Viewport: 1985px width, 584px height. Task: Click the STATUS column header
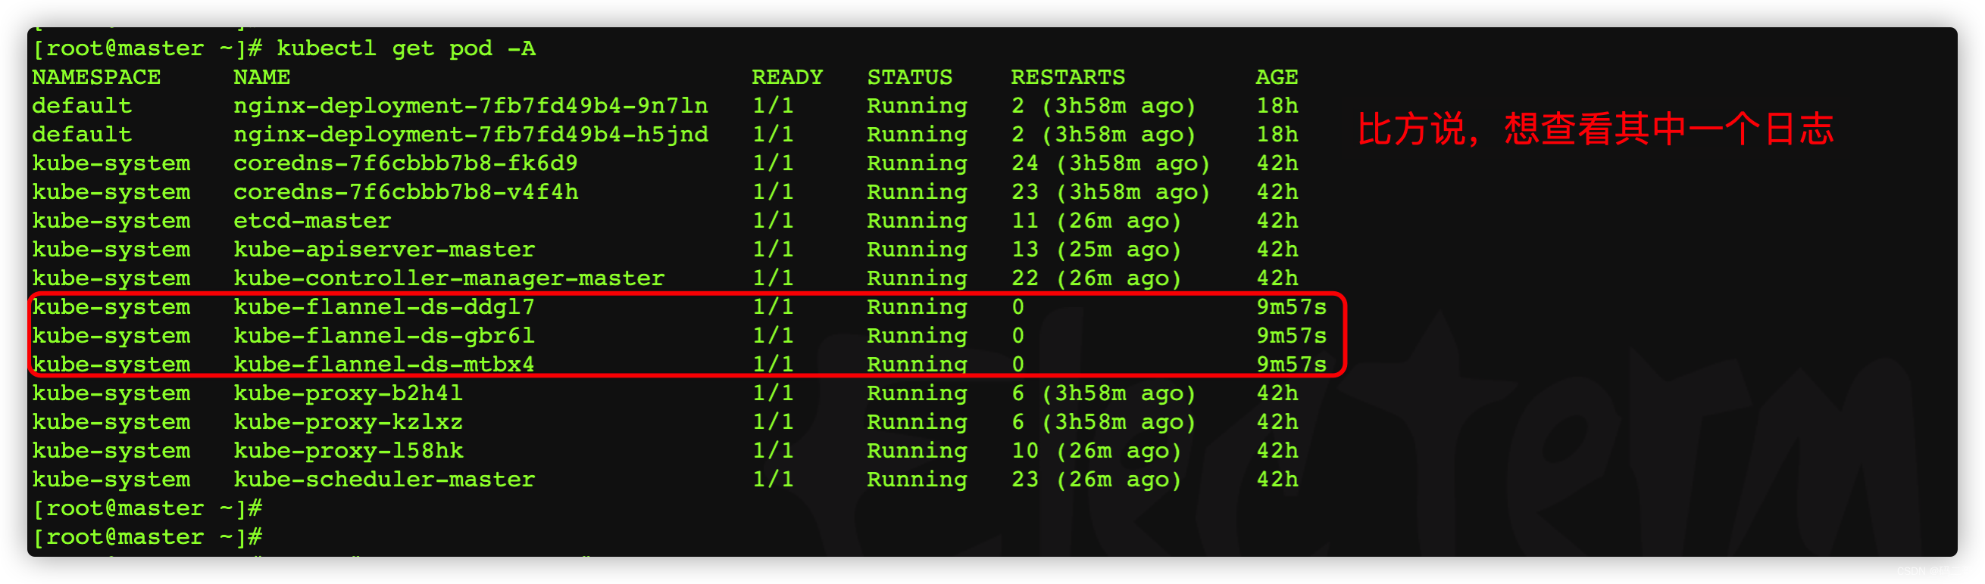tap(909, 77)
